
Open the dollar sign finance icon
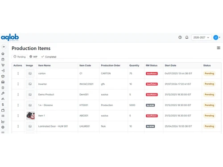[x=3, y=105]
